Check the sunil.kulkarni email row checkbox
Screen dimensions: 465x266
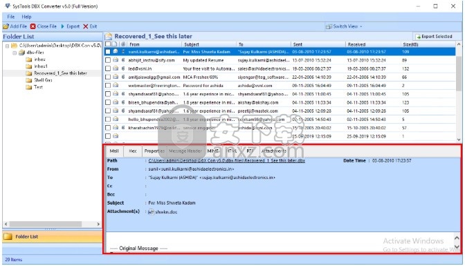point(108,52)
